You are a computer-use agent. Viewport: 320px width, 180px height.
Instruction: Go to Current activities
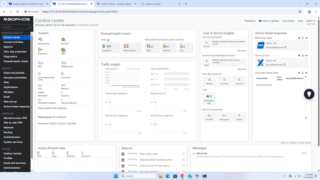(x=13, y=42)
